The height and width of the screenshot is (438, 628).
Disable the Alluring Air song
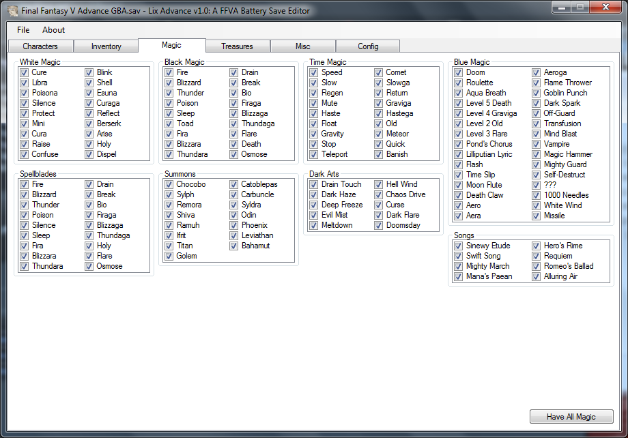pos(536,277)
